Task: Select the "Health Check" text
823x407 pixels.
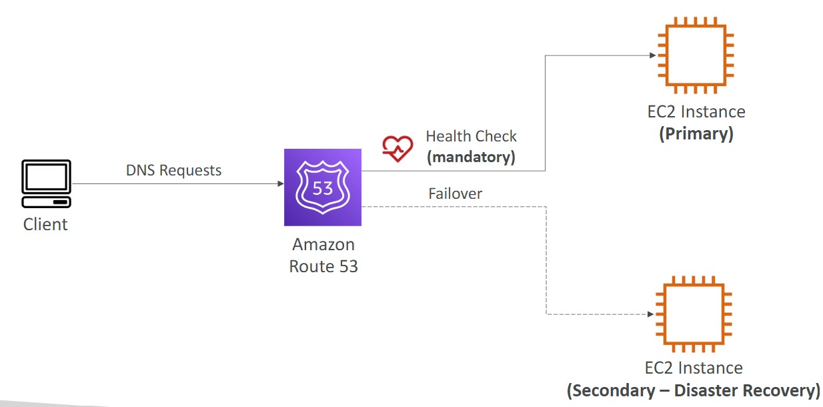Action: 471,136
